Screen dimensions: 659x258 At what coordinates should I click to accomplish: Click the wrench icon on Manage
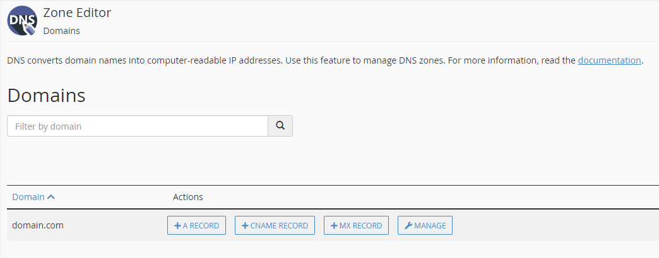pyautogui.click(x=408, y=226)
